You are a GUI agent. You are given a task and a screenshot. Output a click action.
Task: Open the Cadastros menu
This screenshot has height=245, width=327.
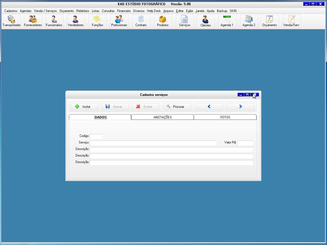[x=11, y=11]
